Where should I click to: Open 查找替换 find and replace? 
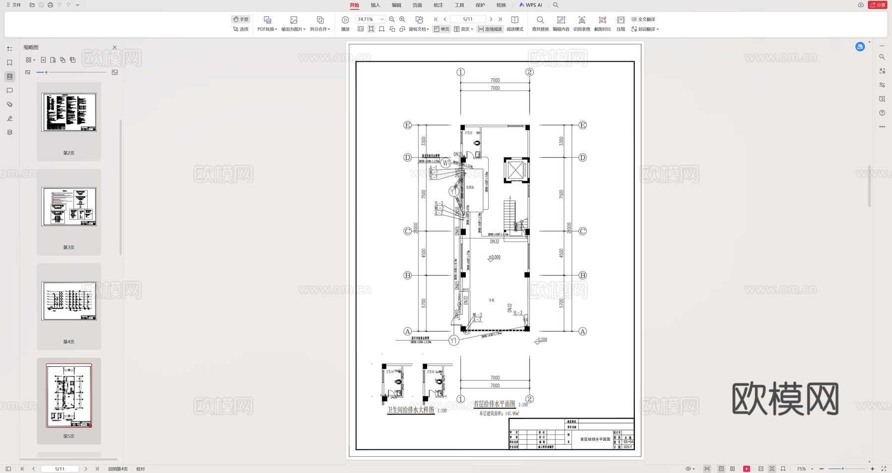[540, 23]
